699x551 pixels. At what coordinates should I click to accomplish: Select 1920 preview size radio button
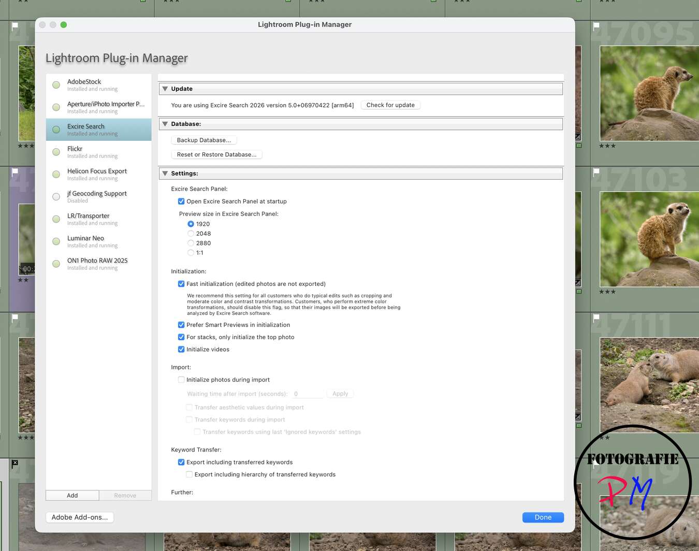click(x=191, y=224)
